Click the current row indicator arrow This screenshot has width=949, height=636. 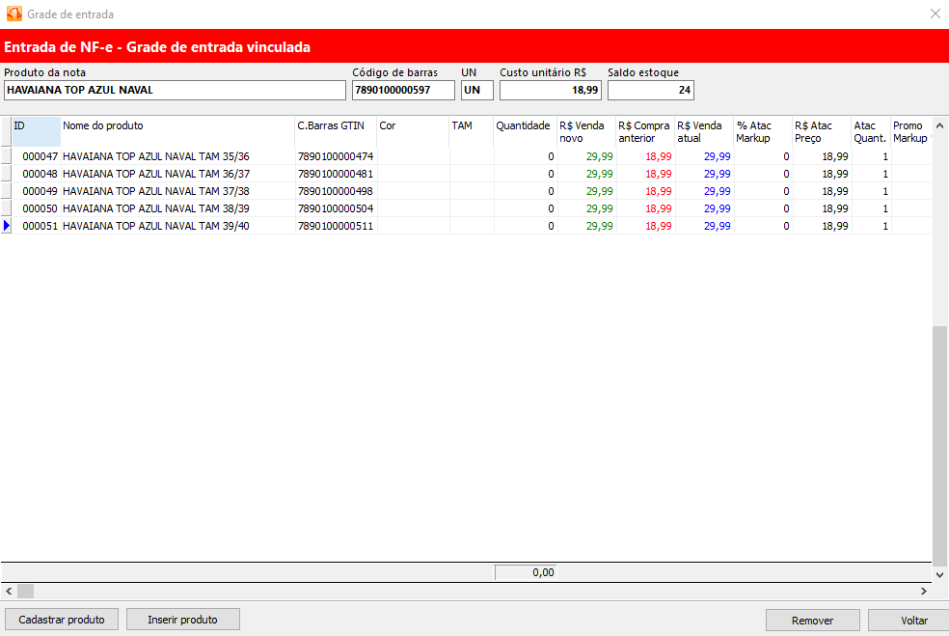click(6, 226)
